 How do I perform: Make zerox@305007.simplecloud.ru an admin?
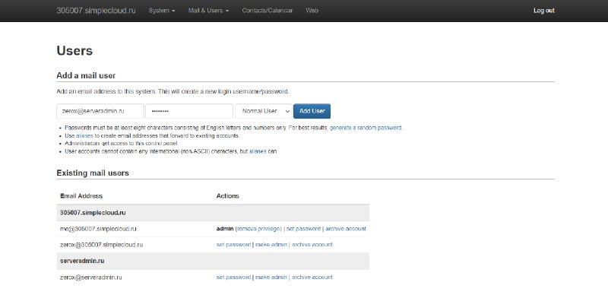click(271, 245)
